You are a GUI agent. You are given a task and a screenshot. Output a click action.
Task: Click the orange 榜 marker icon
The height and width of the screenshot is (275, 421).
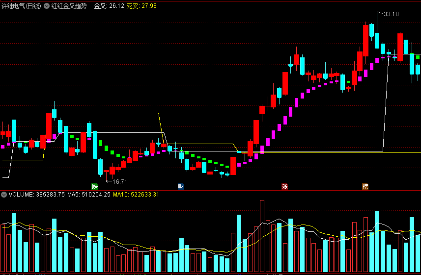pos(365,187)
